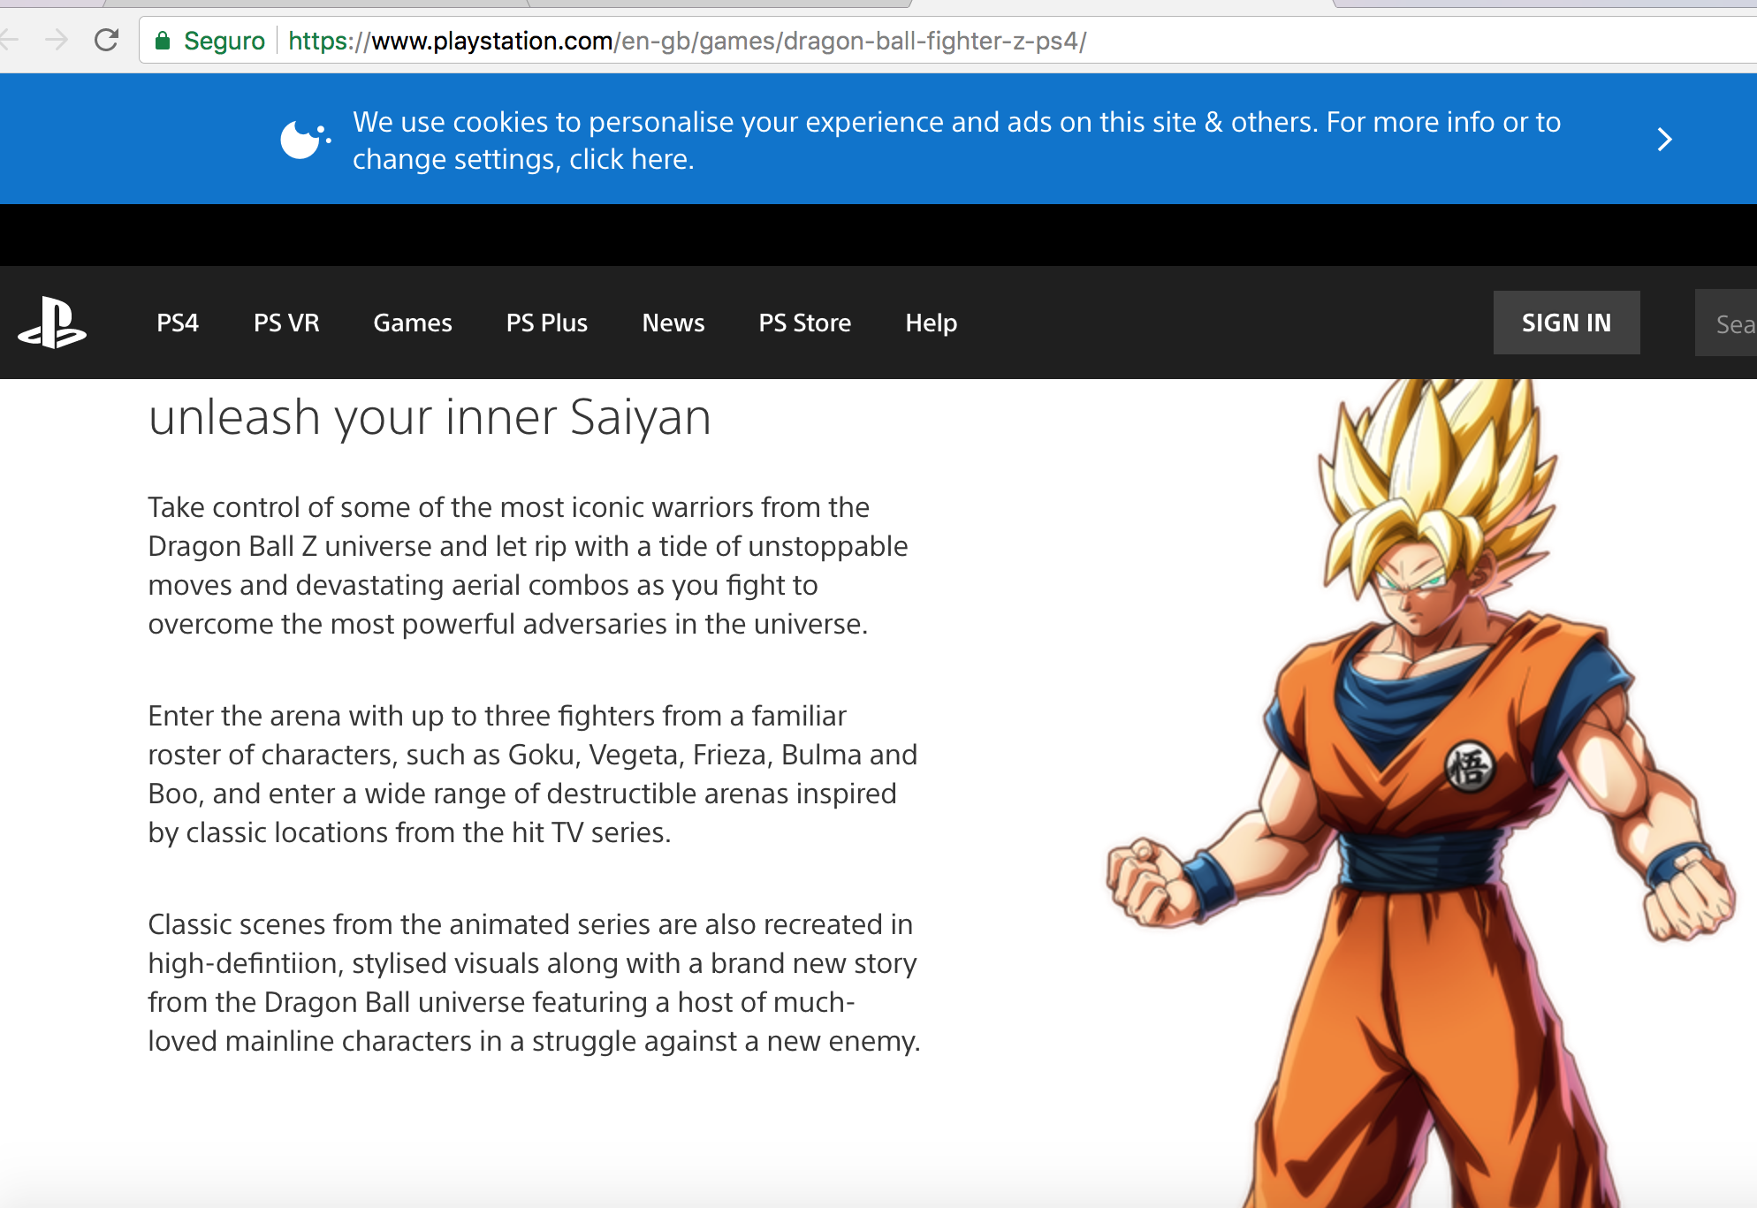Image resolution: width=1757 pixels, height=1208 pixels.
Task: Click the site search field
Action: pyautogui.click(x=1726, y=323)
